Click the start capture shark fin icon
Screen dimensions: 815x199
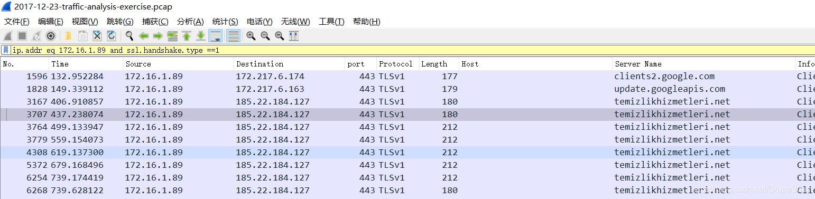point(8,36)
